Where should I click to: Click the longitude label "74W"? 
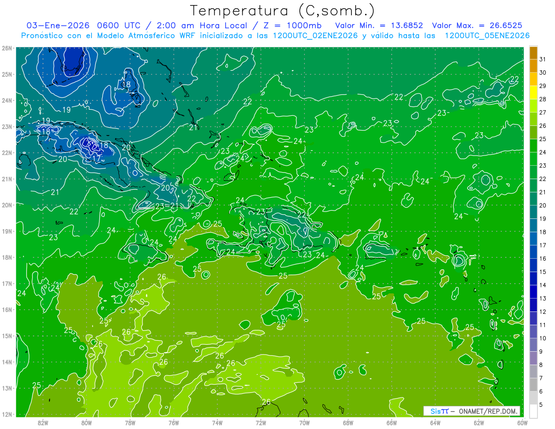(217, 423)
